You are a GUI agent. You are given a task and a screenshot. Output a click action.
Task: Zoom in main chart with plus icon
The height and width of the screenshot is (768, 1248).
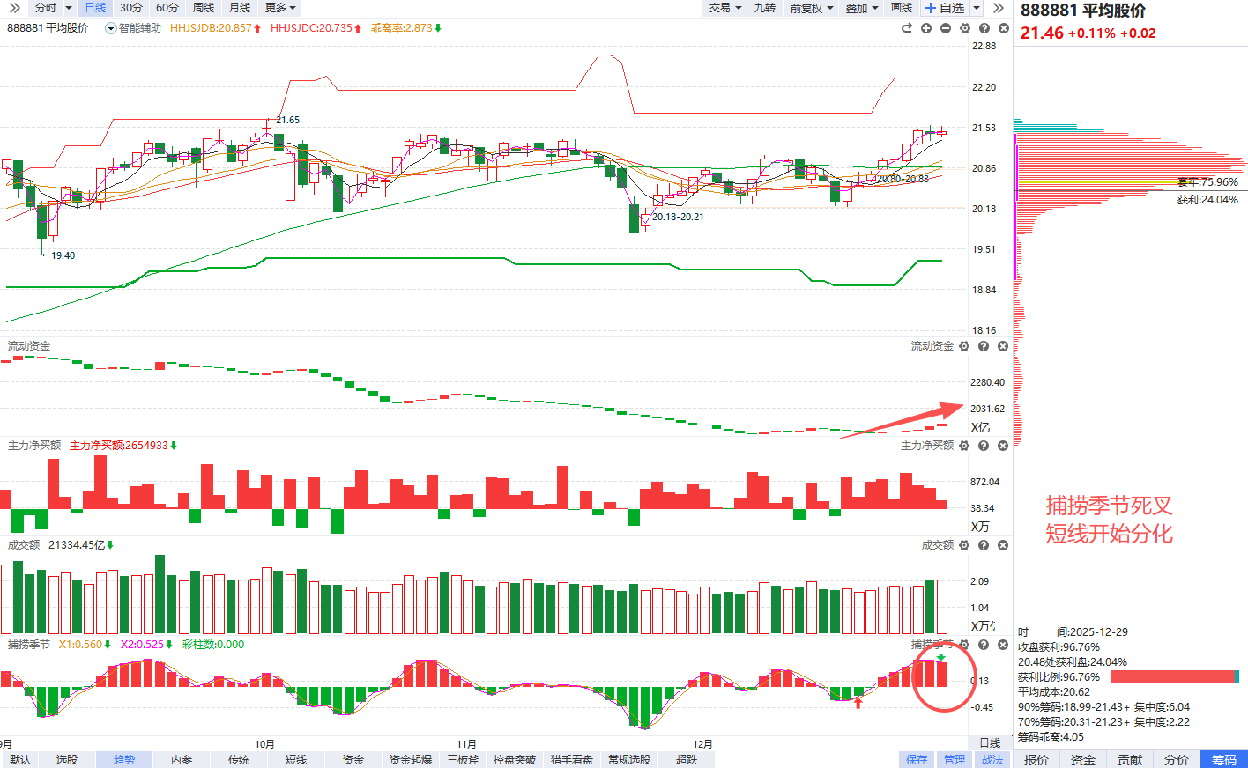[926, 28]
